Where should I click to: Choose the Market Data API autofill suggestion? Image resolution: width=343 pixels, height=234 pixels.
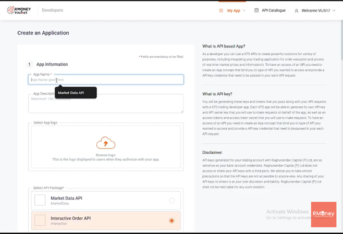71,93
